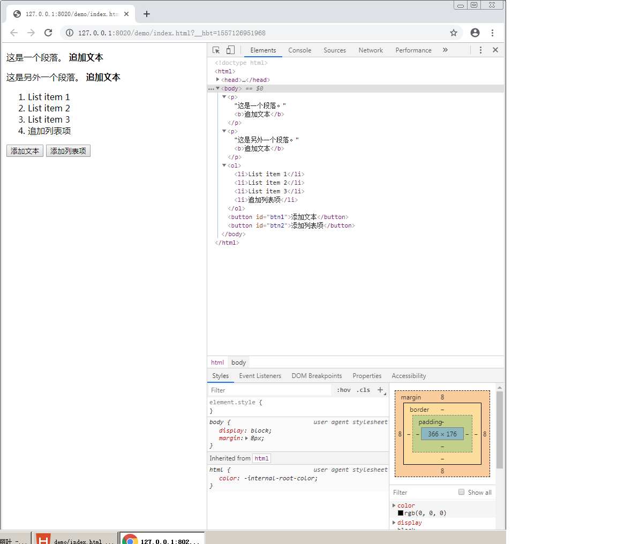Select the li List item 3 row
Image resolution: width=617 pixels, height=544 pixels.
coord(269,192)
